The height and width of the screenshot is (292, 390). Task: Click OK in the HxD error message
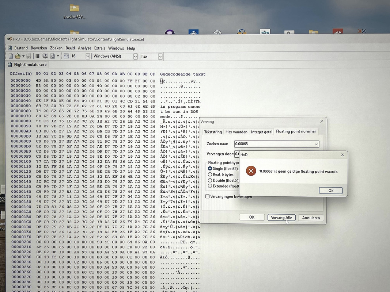click(331, 191)
